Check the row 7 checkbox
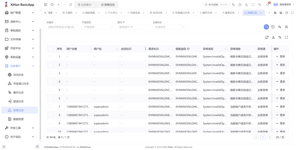The image size is (296, 150). pyautogui.click(x=50, y=107)
